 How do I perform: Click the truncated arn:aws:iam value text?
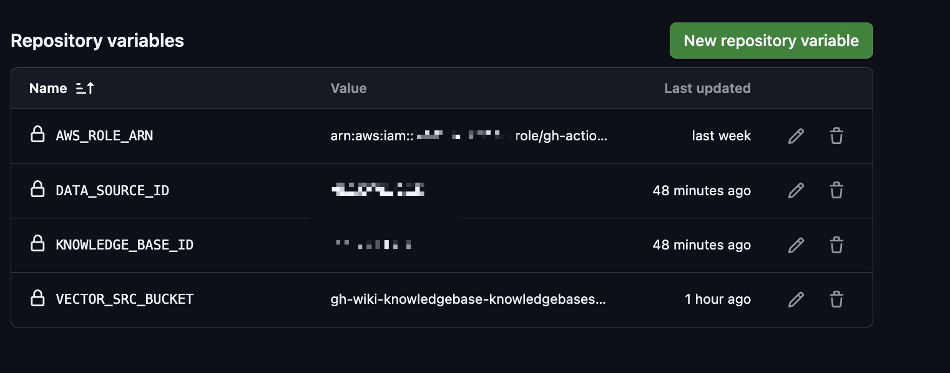(x=469, y=135)
